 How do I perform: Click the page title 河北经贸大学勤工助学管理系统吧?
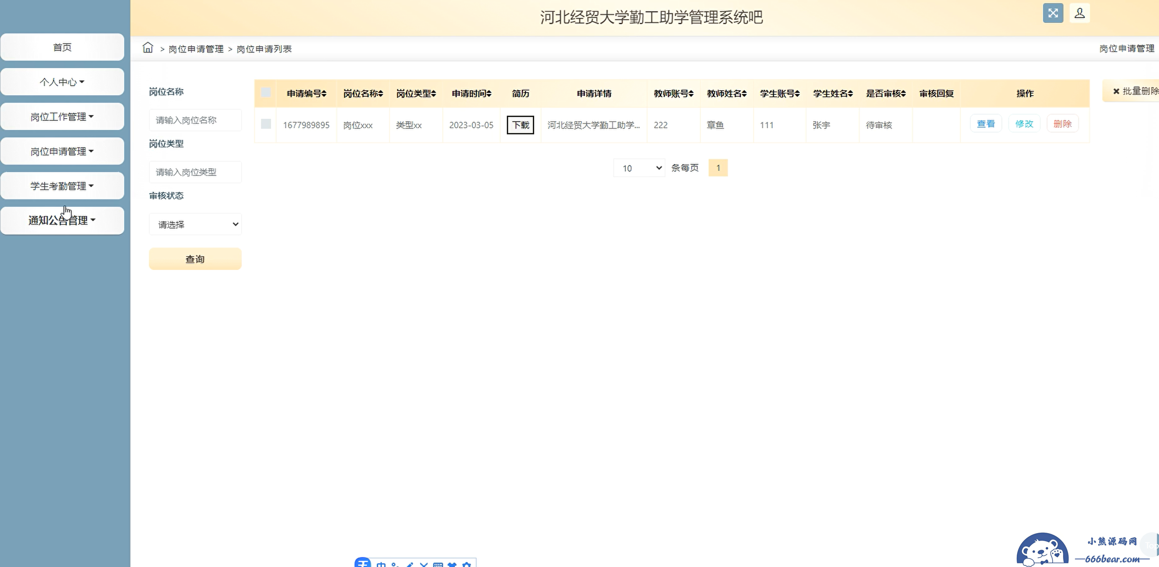[x=651, y=17]
